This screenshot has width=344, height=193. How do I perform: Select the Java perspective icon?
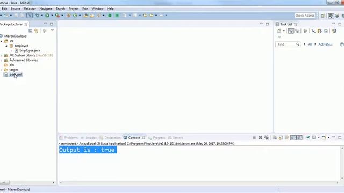tap(331, 16)
